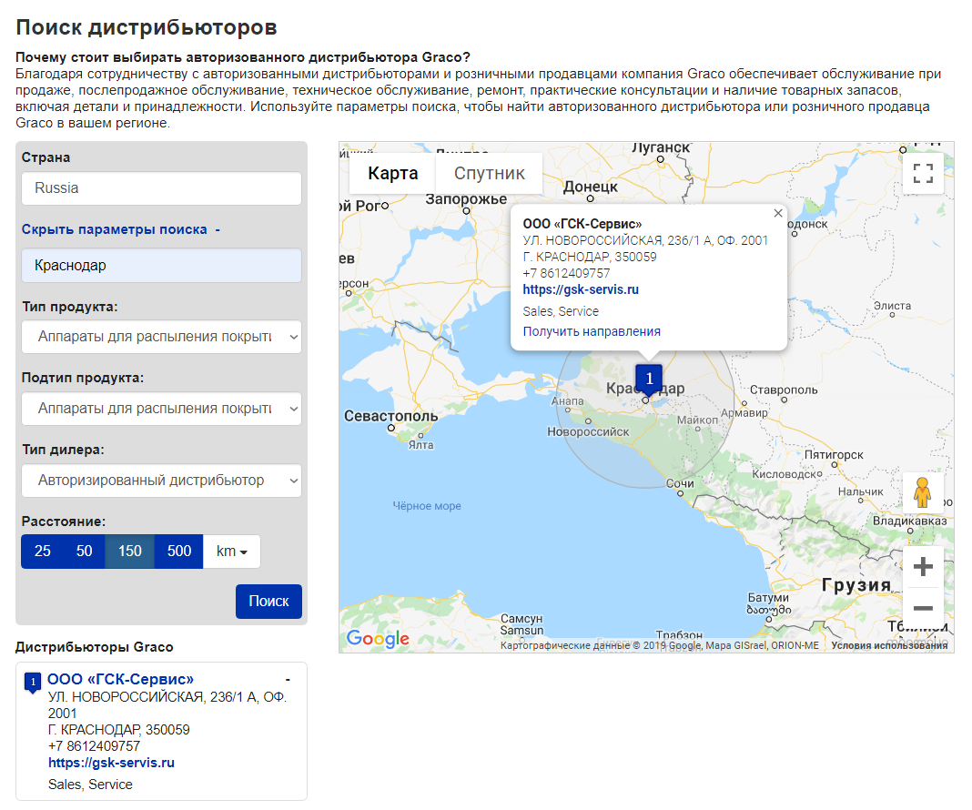Screen dimensions: 972x810
Task: Click Получить направления link
Action: tap(592, 331)
